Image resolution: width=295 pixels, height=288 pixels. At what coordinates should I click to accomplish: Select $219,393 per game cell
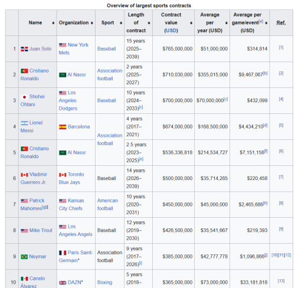(x=250, y=230)
